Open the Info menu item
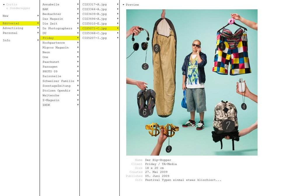 (6, 40)
